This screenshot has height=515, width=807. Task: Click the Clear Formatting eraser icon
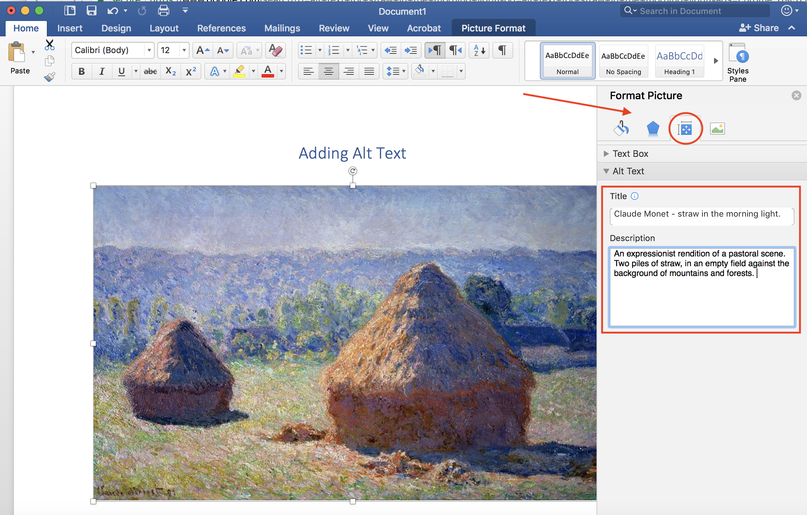coord(276,50)
